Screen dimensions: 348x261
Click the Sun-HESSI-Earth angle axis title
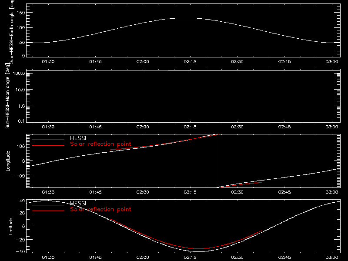12,32
